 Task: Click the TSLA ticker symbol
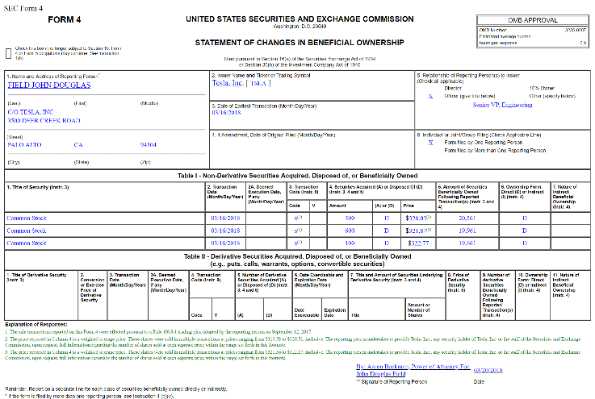click(x=277, y=84)
